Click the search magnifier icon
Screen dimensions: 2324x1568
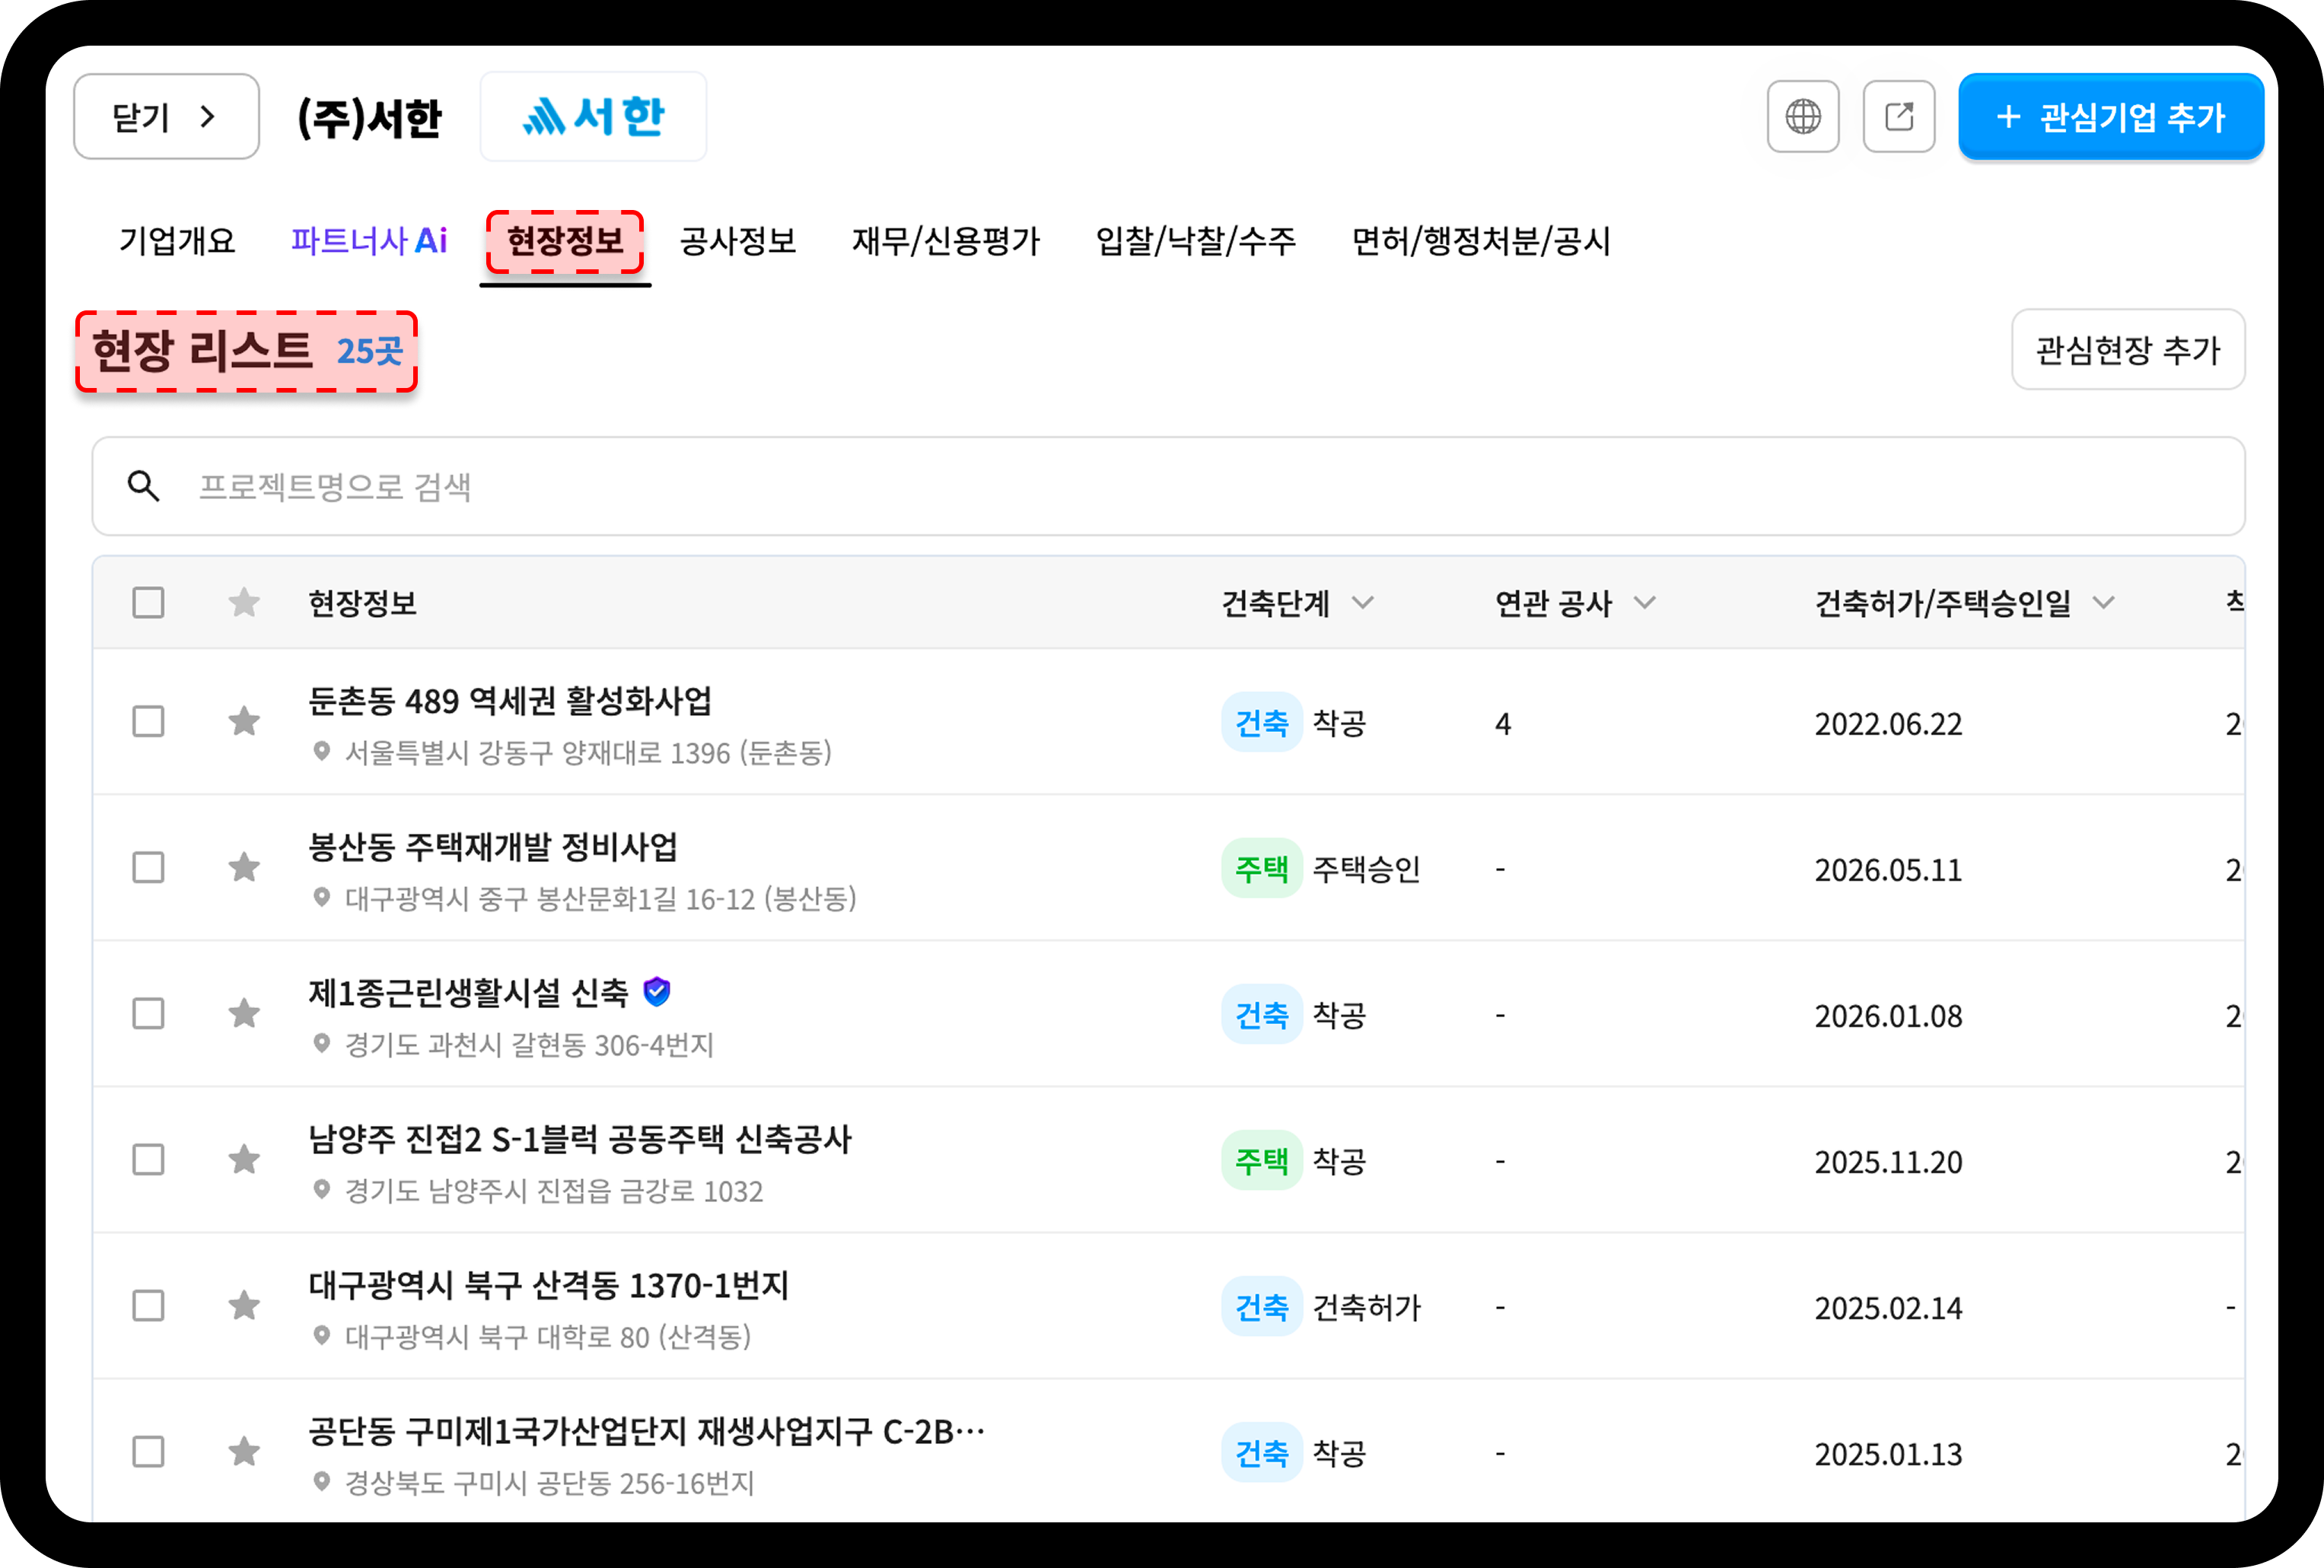click(143, 486)
